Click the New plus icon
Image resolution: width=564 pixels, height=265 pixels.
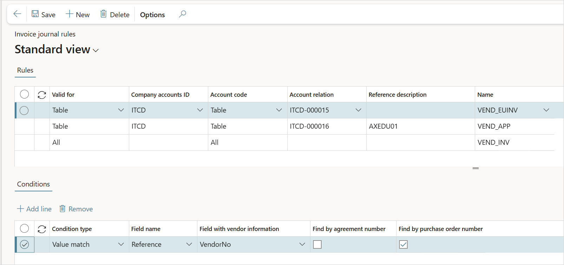pos(70,14)
